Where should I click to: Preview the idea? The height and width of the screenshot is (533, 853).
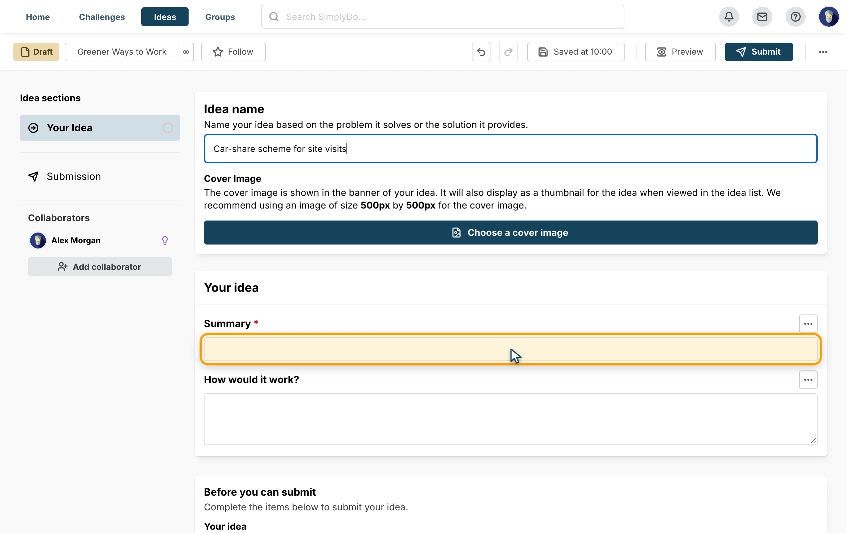point(680,52)
